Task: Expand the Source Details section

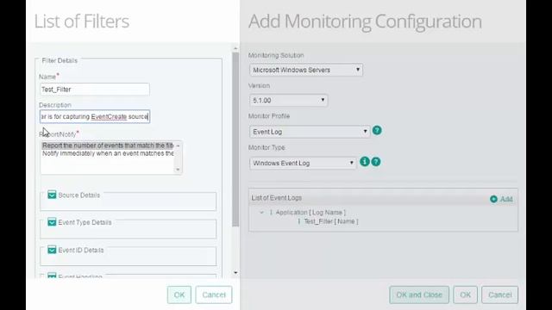Action: tap(52, 195)
